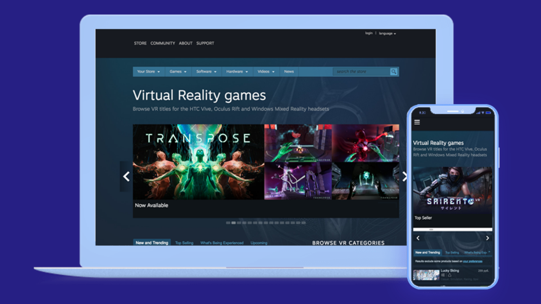
Task: Expand the Videos dropdown menu
Action: [266, 72]
